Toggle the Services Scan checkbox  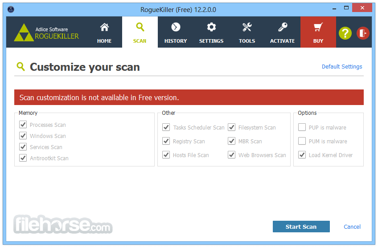tap(23, 147)
